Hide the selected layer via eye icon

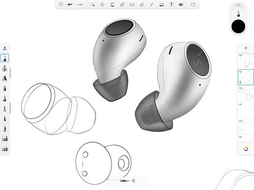(240, 72)
